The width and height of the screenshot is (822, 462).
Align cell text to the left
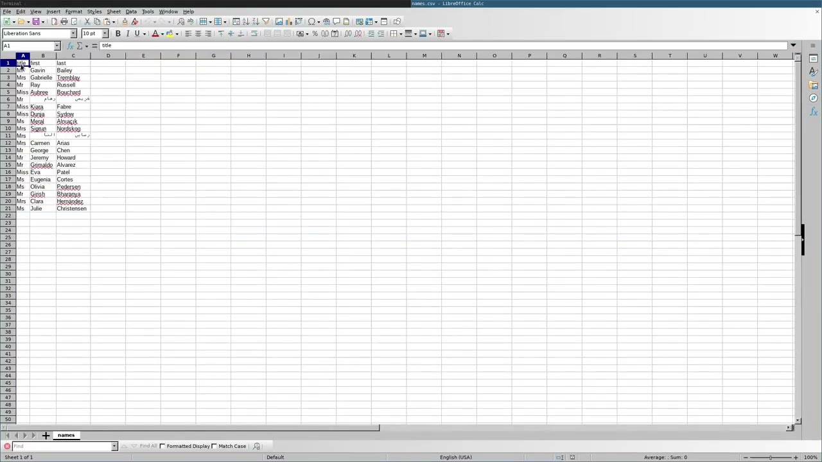(188, 33)
